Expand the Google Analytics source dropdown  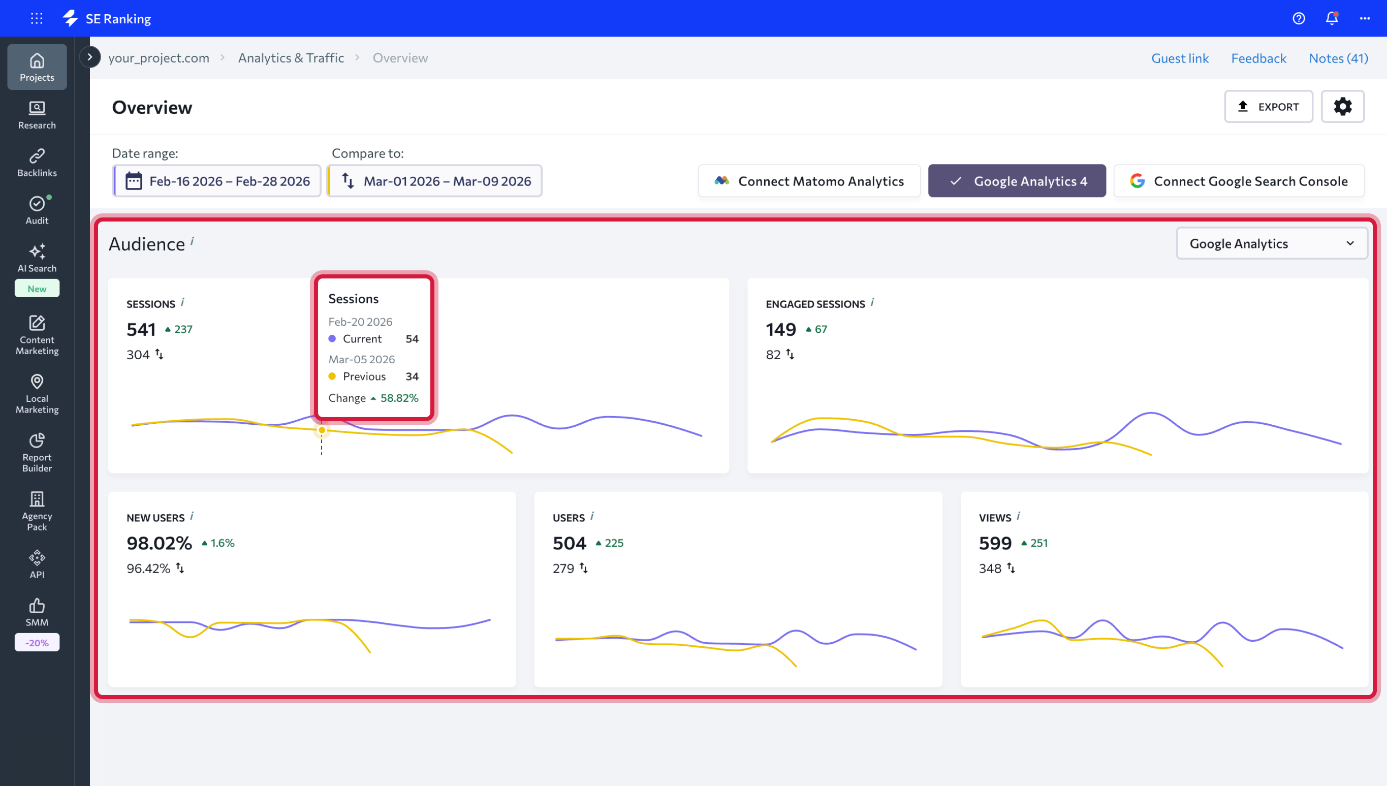point(1272,243)
